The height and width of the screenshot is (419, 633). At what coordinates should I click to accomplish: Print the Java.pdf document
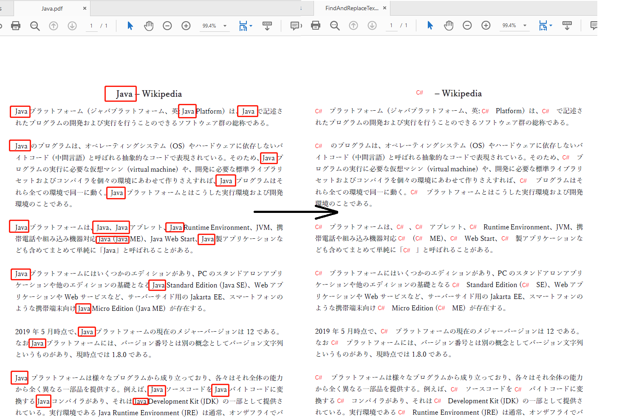[x=16, y=26]
